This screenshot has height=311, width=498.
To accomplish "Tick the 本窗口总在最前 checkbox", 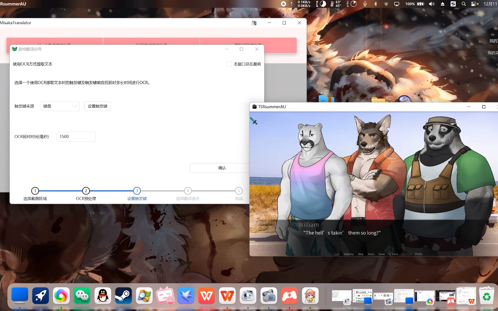I will pos(229,64).
